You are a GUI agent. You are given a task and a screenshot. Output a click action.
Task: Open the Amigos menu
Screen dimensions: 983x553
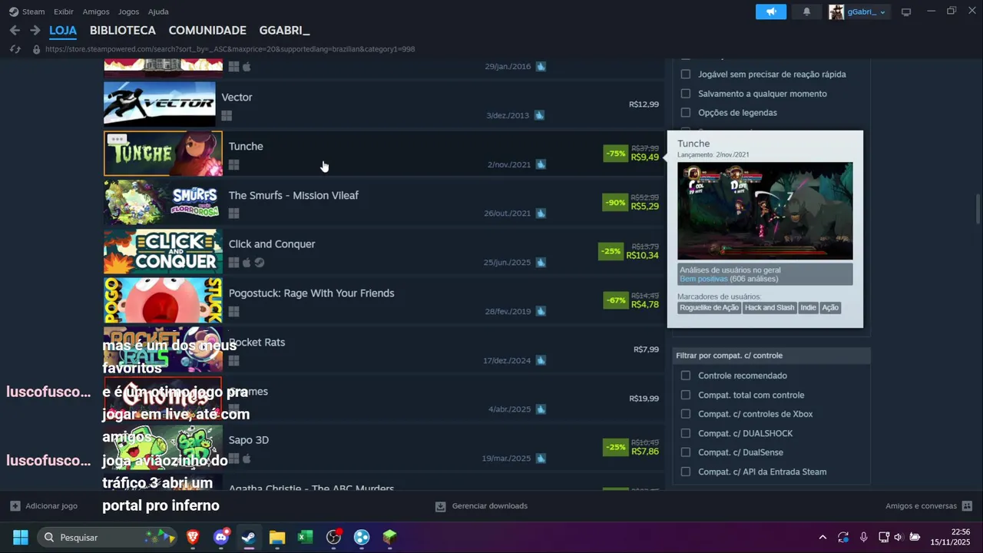point(96,12)
